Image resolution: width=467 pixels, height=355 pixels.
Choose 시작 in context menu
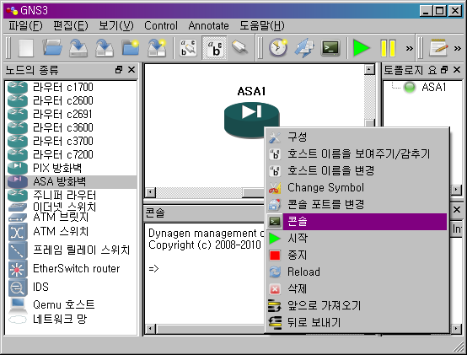[x=357, y=239]
